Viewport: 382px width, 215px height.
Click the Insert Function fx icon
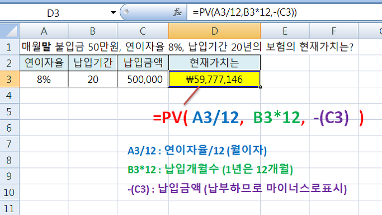[x=177, y=12]
